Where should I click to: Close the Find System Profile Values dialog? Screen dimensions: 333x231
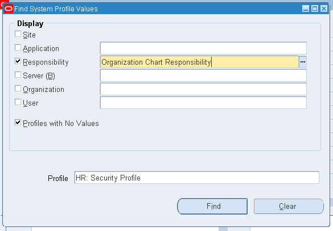click(x=324, y=9)
